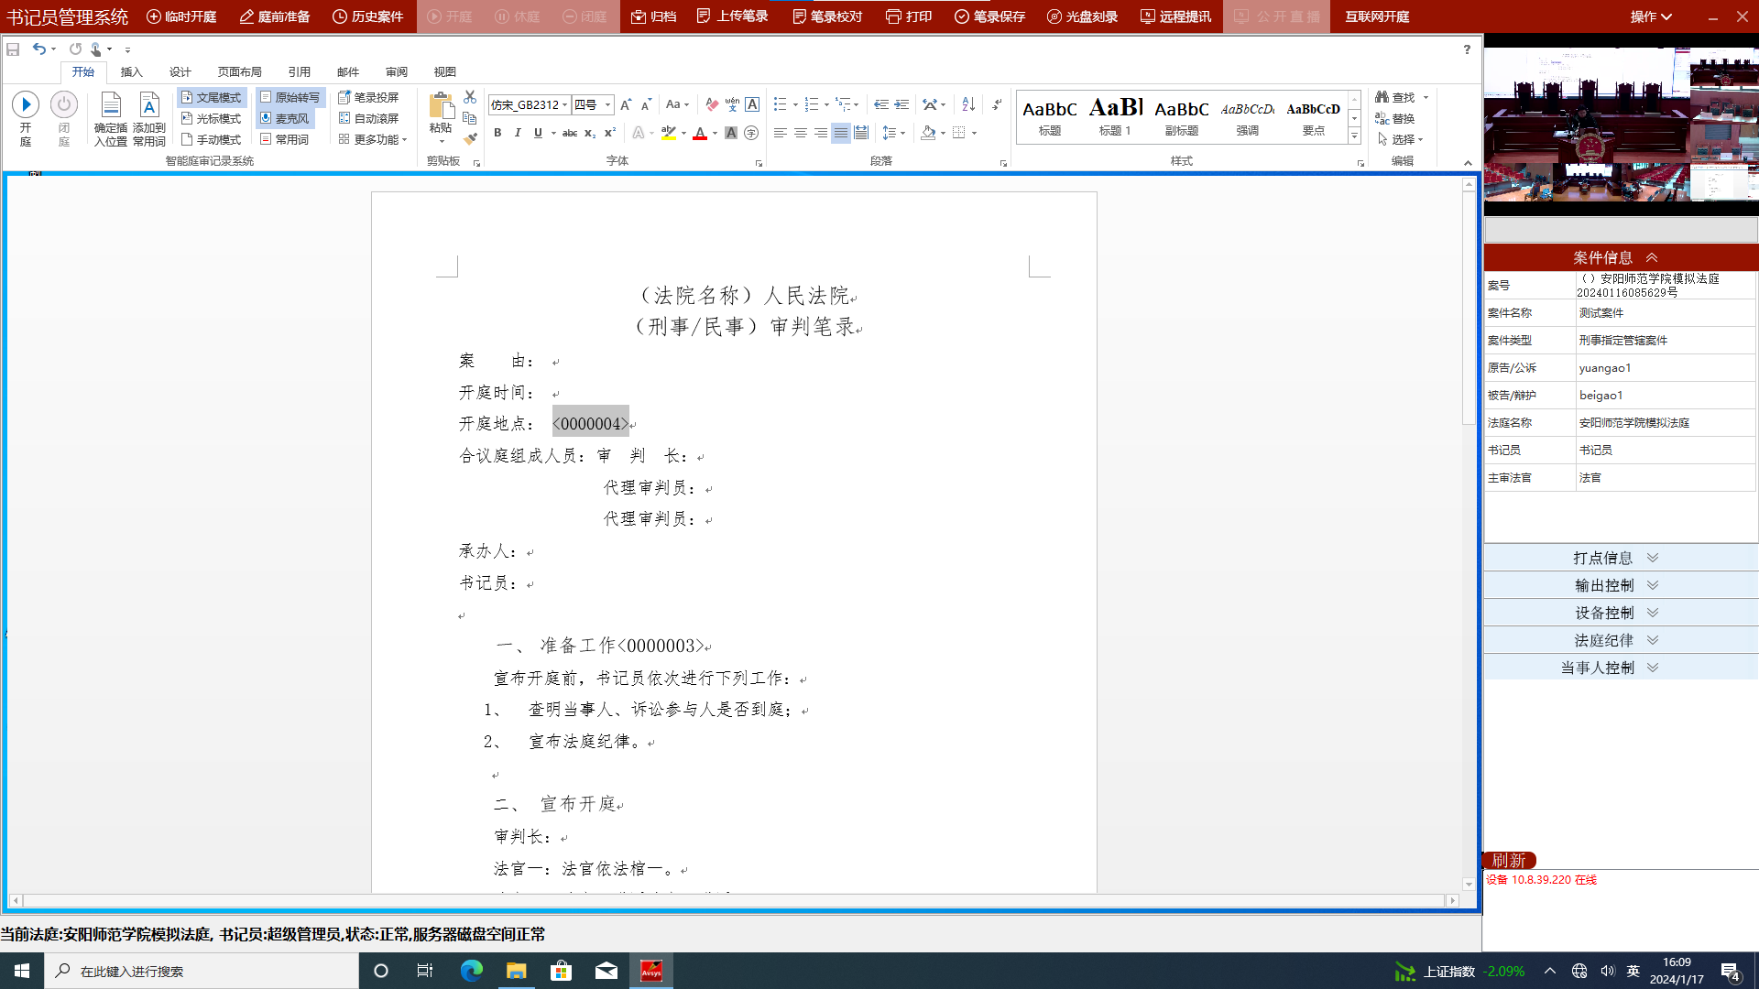Click the 查找 binoculars icon
The height and width of the screenshot is (989, 1759).
[1382, 97]
